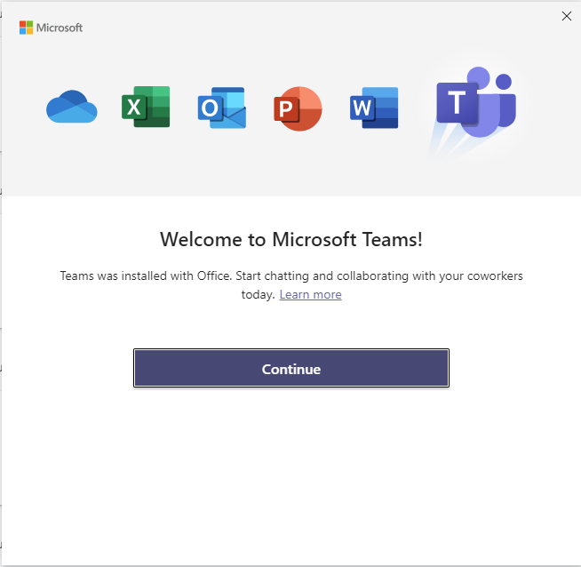Click the T tile on Teams logo
The image size is (581, 567).
[x=457, y=104]
